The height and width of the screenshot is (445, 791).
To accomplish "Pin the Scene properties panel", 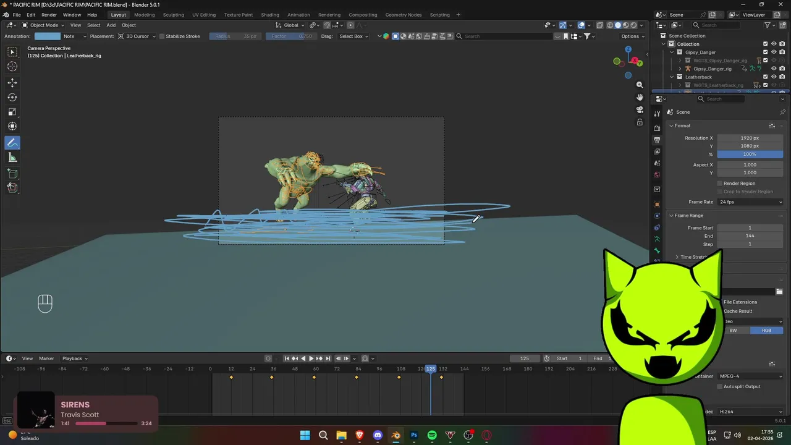I will pyautogui.click(x=782, y=112).
